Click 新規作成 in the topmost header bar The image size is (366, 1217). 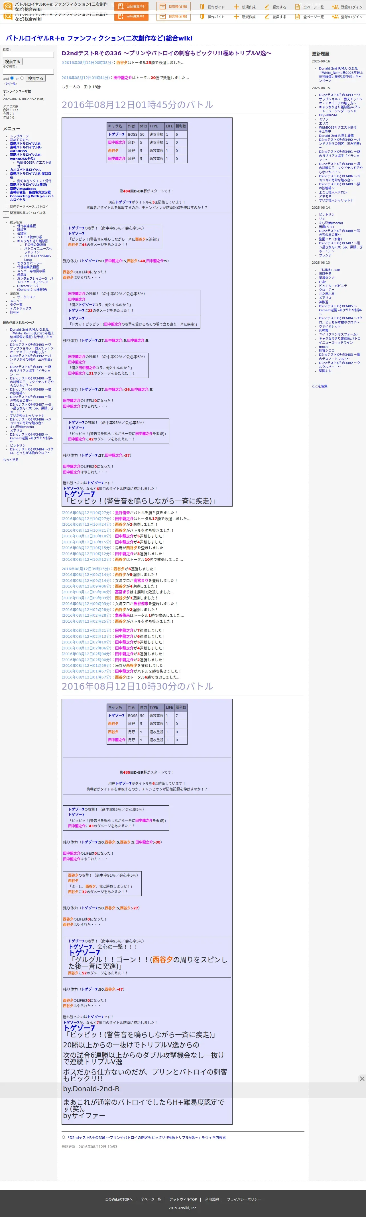[x=245, y=7]
